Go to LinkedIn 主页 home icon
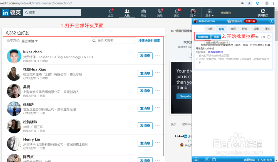The width and height of the screenshot is (278, 162). pos(110,13)
